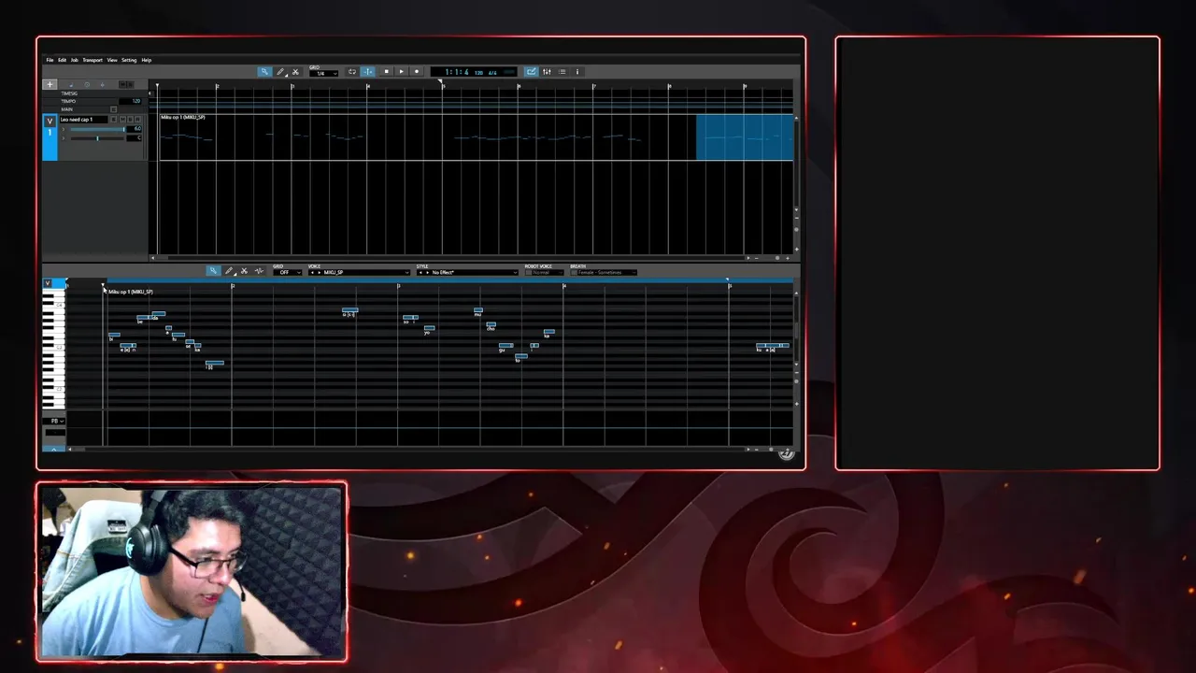
Task: Click the 1:1:4 position display
Action: (458, 72)
